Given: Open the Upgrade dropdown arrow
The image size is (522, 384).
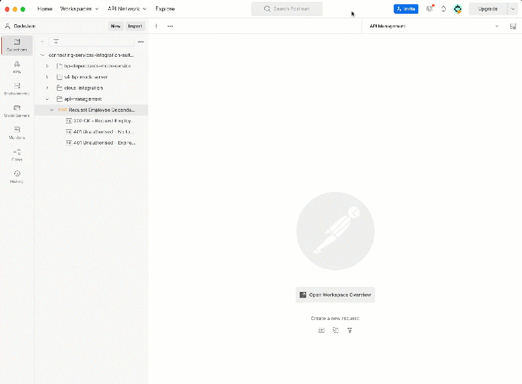Looking at the screenshot, I should (513, 9).
